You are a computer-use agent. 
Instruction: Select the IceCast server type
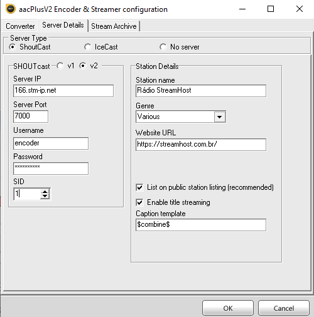point(87,47)
